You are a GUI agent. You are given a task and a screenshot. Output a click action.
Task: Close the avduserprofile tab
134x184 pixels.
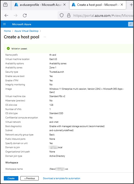click(x=64, y=5)
